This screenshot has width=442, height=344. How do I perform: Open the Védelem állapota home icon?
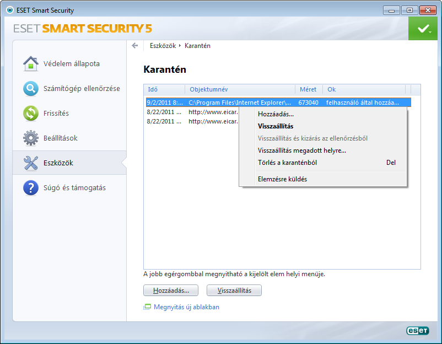pos(31,64)
